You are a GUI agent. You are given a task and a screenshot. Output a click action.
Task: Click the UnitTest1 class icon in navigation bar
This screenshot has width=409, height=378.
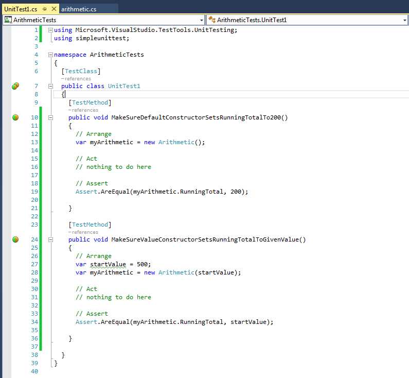point(212,20)
